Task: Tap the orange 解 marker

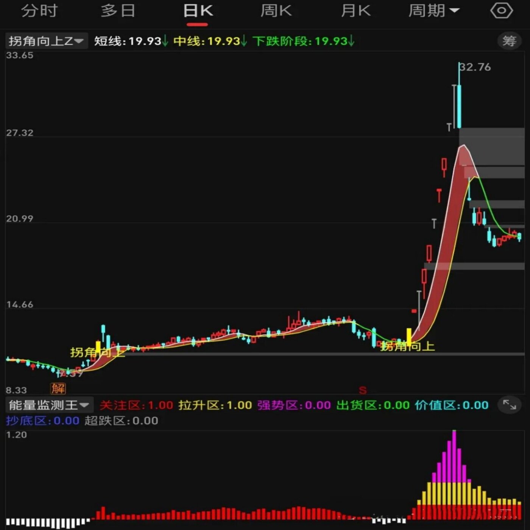Action: tap(58, 388)
